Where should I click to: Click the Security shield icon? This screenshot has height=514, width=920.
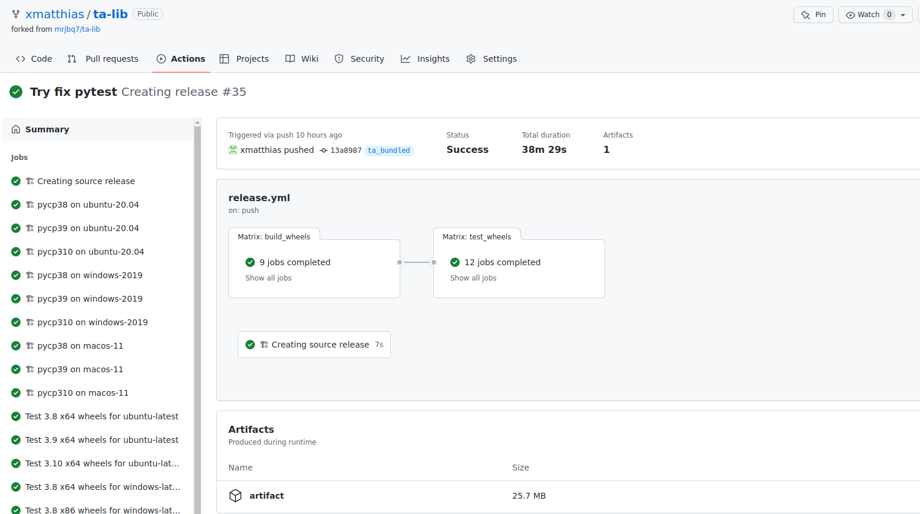coord(339,59)
